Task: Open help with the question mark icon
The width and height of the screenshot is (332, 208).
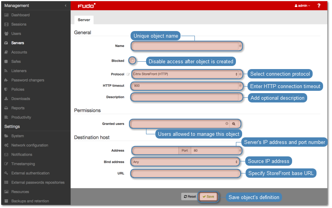Action: pyautogui.click(x=319, y=6)
